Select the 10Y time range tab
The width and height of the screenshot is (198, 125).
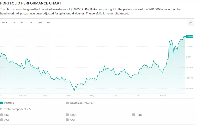(x=13, y=23)
